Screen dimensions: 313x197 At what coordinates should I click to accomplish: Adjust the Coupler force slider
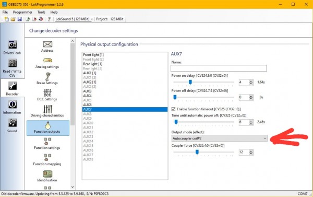click(197, 152)
